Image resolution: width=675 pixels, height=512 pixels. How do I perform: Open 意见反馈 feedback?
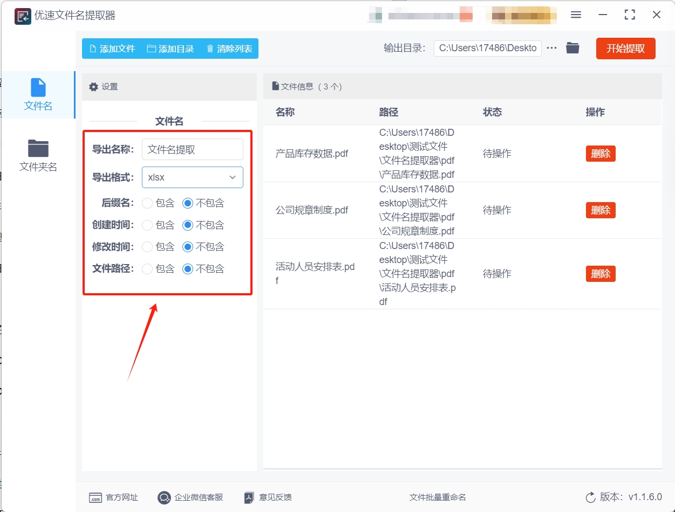[268, 497]
